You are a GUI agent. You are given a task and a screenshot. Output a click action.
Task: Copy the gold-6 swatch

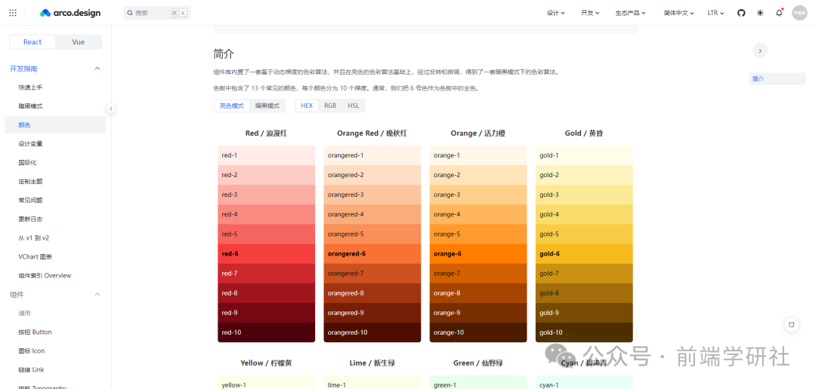(584, 254)
